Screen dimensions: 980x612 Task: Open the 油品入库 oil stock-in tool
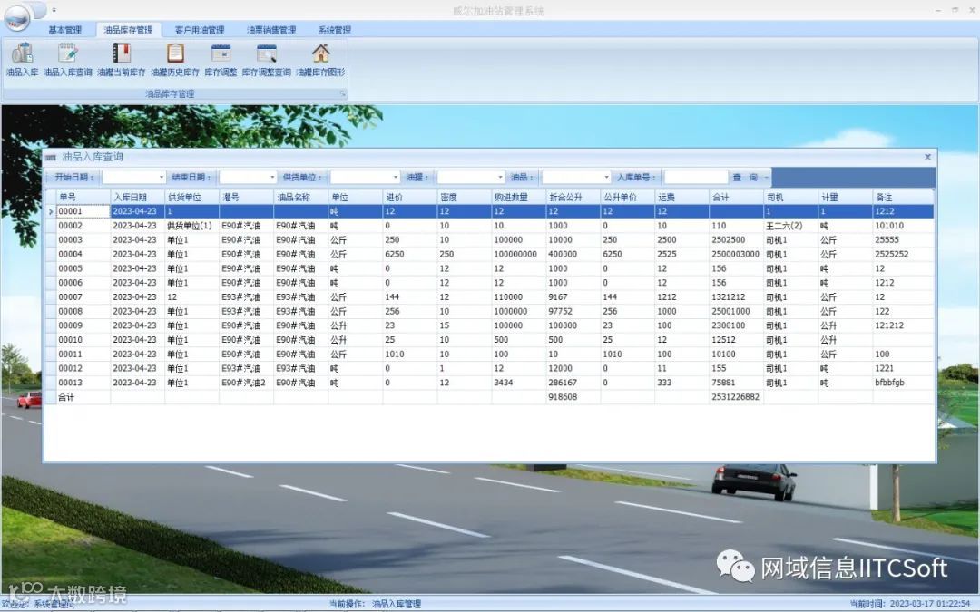point(23,60)
